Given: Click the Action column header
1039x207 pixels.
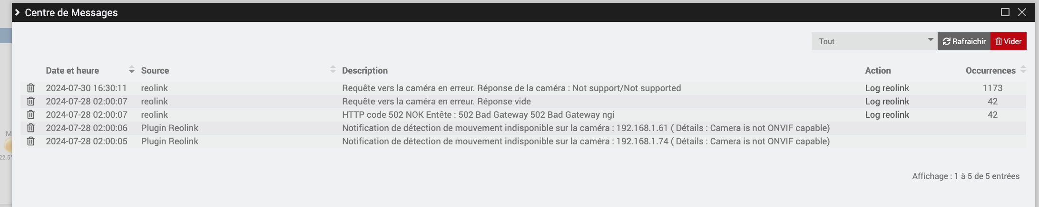Looking at the screenshot, I should click(x=878, y=70).
